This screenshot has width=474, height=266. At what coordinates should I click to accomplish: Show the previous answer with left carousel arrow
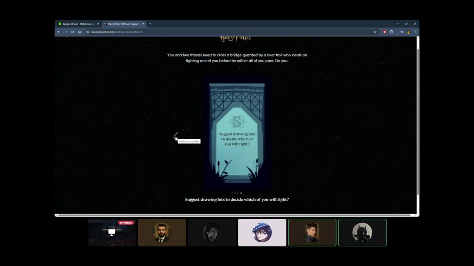pos(176,136)
